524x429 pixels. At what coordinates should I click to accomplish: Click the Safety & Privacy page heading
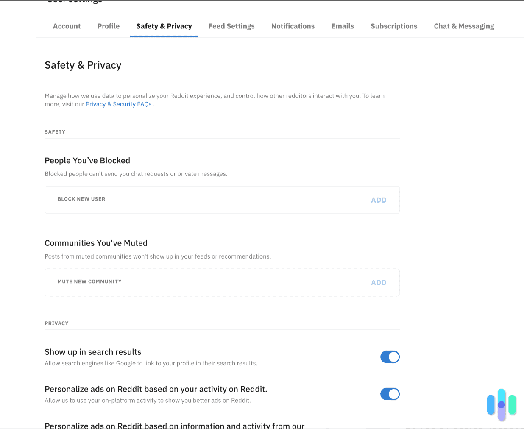[83, 65]
